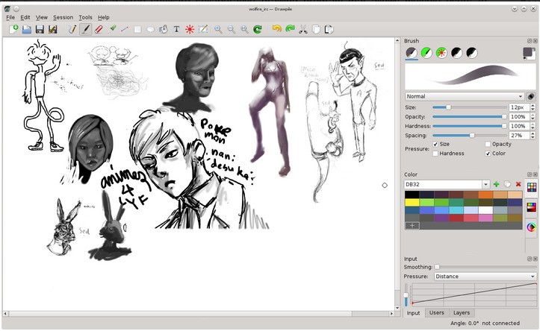Duplicate the current palette

(507, 185)
